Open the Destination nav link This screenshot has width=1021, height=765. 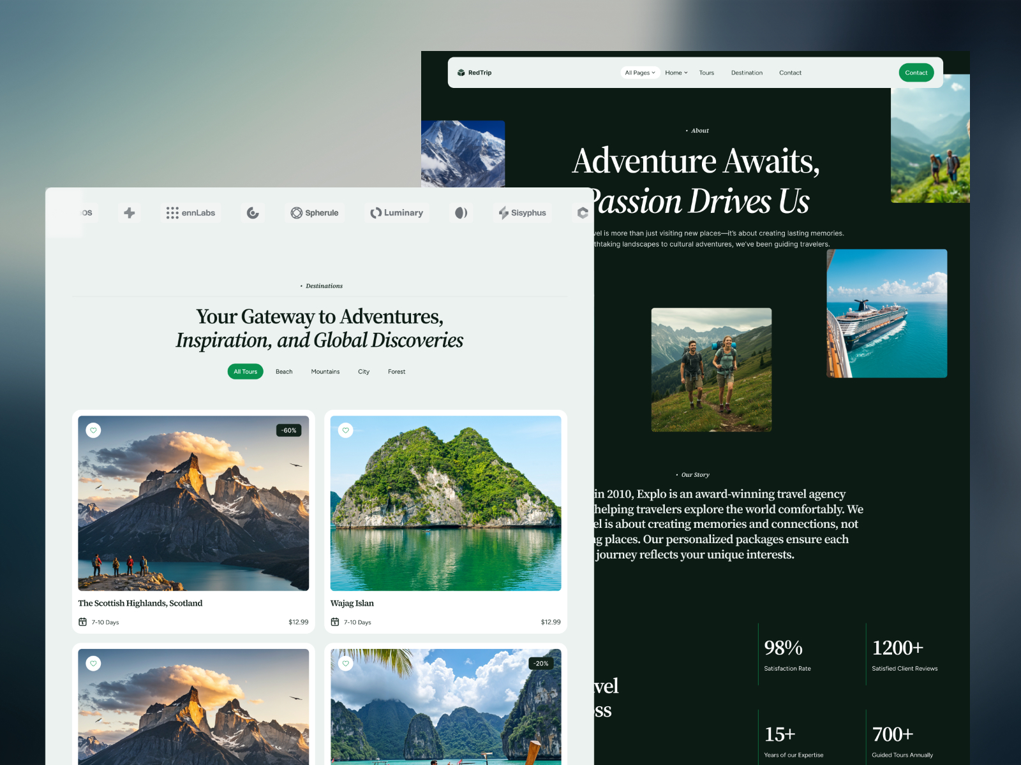point(747,73)
